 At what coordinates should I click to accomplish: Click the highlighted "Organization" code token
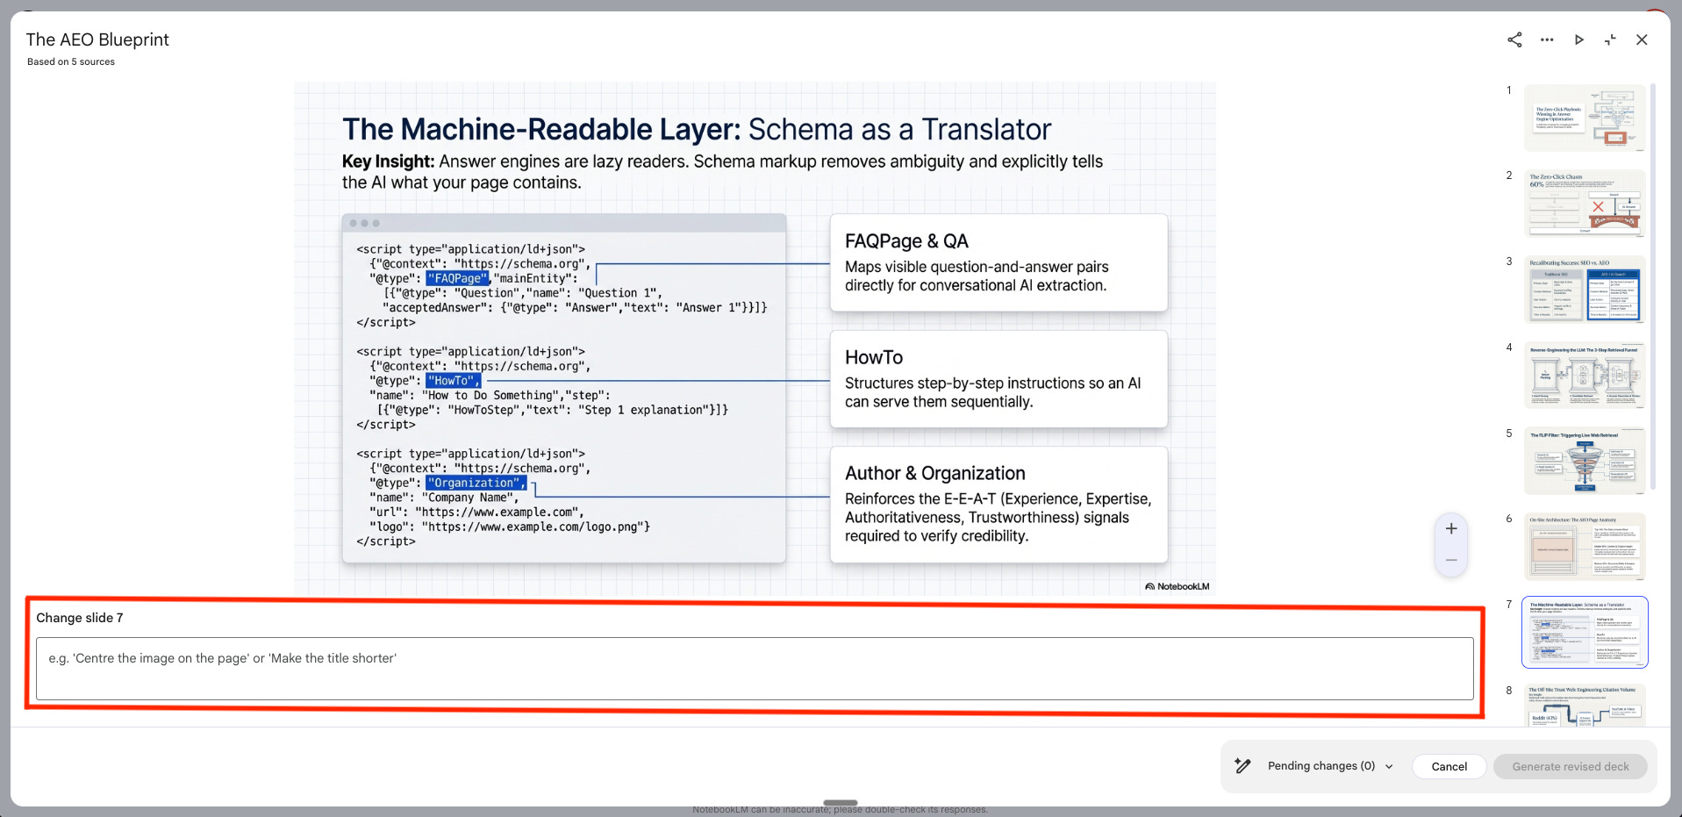pyautogui.click(x=476, y=483)
